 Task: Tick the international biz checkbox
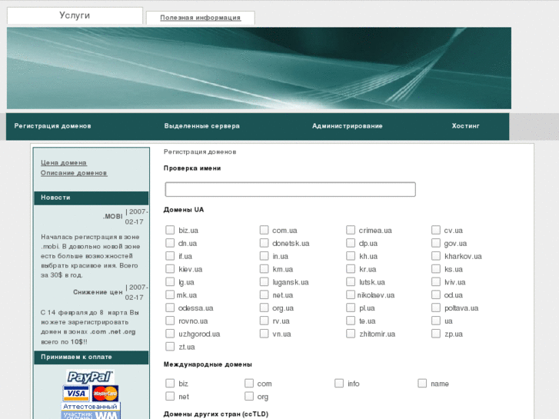(170, 384)
